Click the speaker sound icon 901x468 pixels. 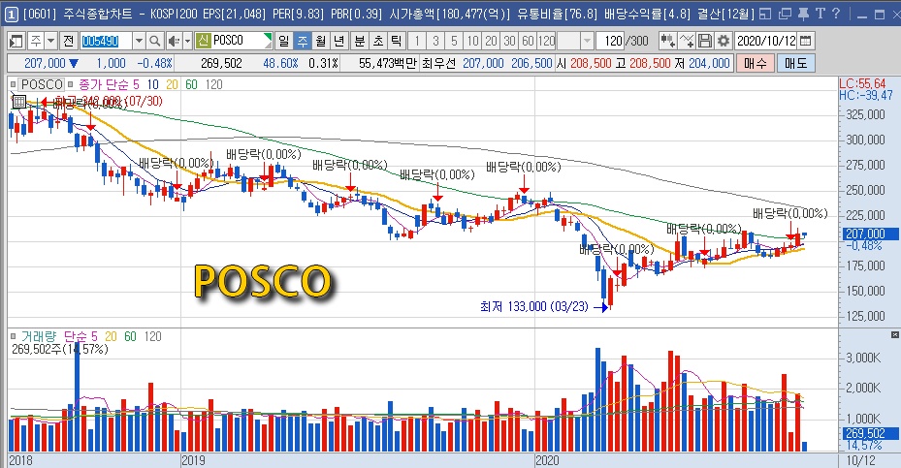[173, 41]
